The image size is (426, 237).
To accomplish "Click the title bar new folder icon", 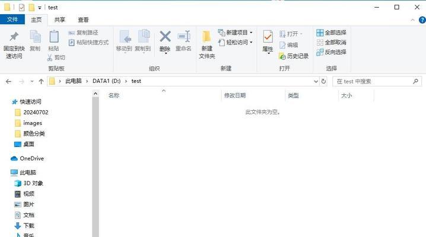I will (x=31, y=7).
